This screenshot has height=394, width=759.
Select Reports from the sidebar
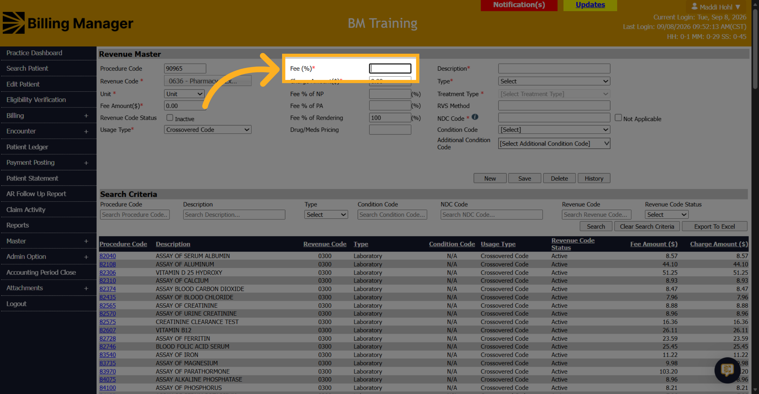[x=17, y=225]
